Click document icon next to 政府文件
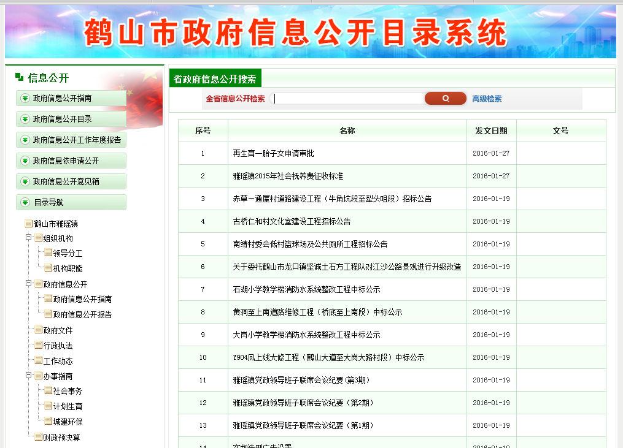 pos(38,330)
